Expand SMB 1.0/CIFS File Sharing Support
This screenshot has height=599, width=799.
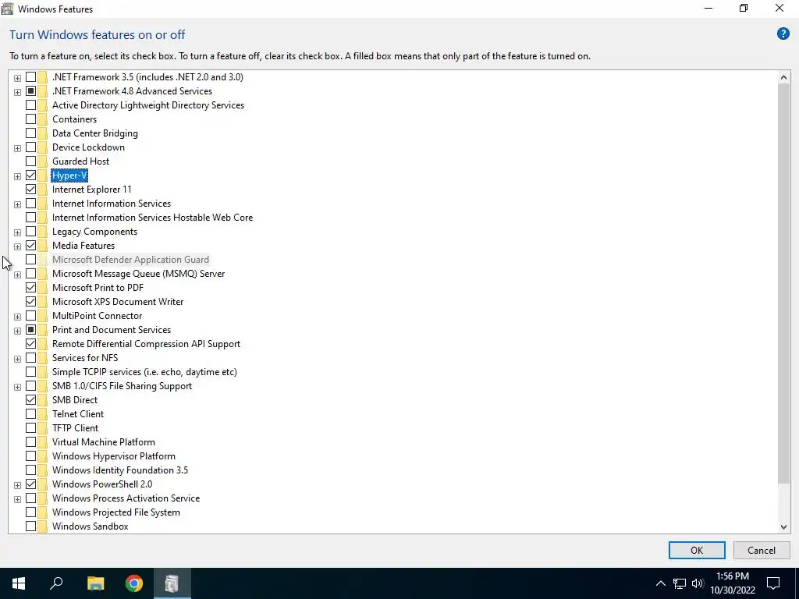pos(17,387)
